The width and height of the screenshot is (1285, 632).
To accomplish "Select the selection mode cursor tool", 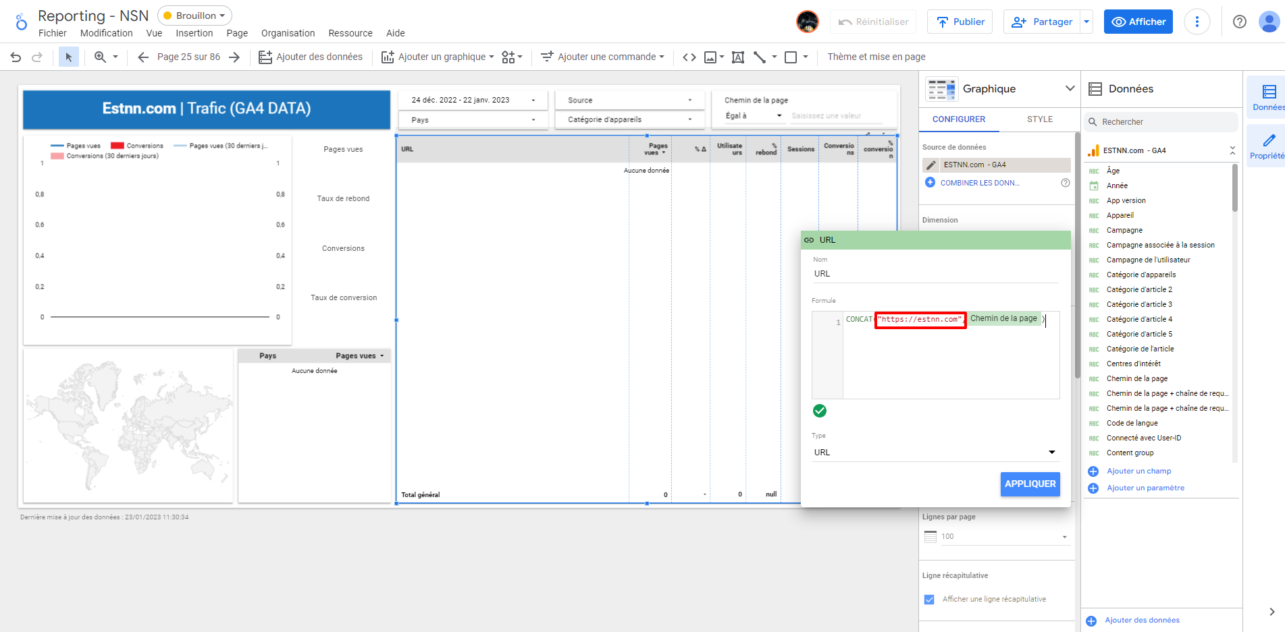I will (x=68, y=57).
